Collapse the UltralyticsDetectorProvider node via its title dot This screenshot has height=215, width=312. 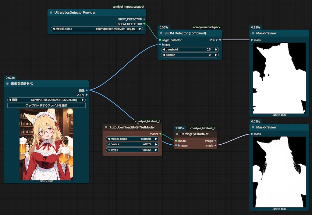tap(51, 12)
